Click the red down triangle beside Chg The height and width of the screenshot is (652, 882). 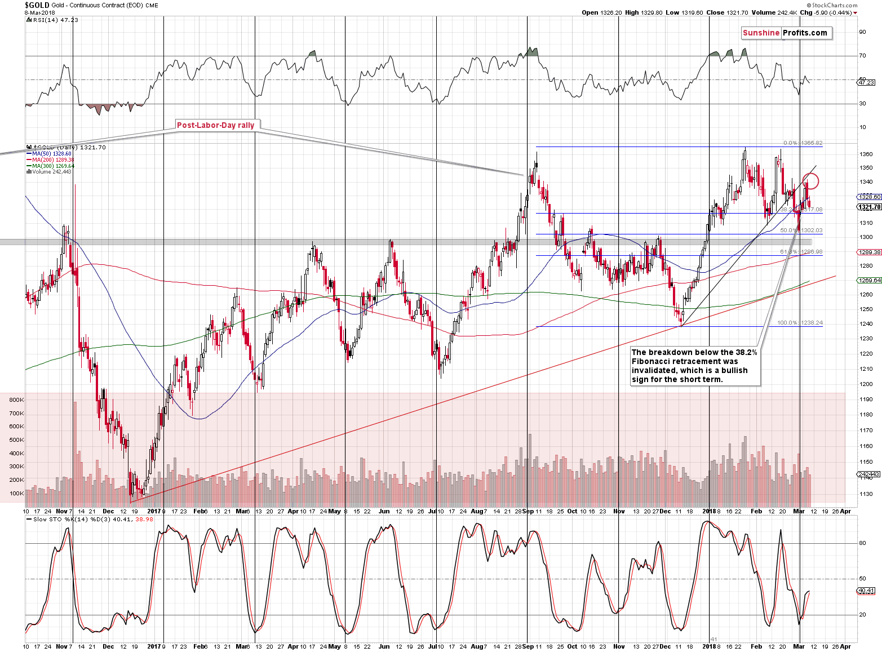pos(856,13)
